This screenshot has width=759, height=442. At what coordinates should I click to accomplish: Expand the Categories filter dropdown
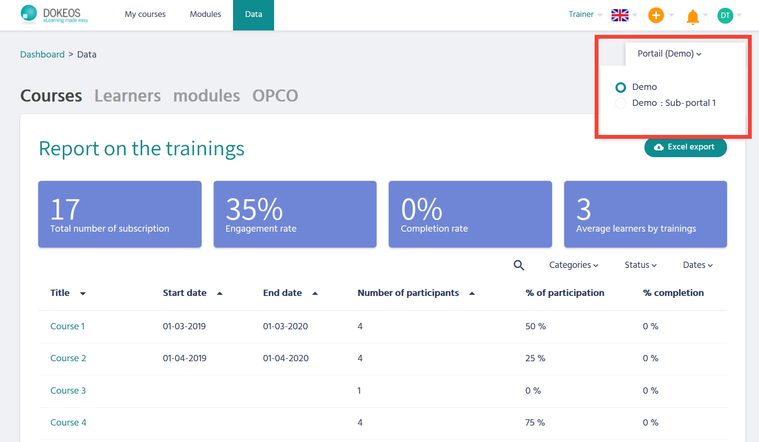click(x=573, y=265)
